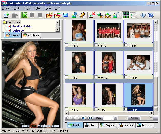Click the help question mark icon
The width and height of the screenshot is (161, 134).
click(x=151, y=15)
